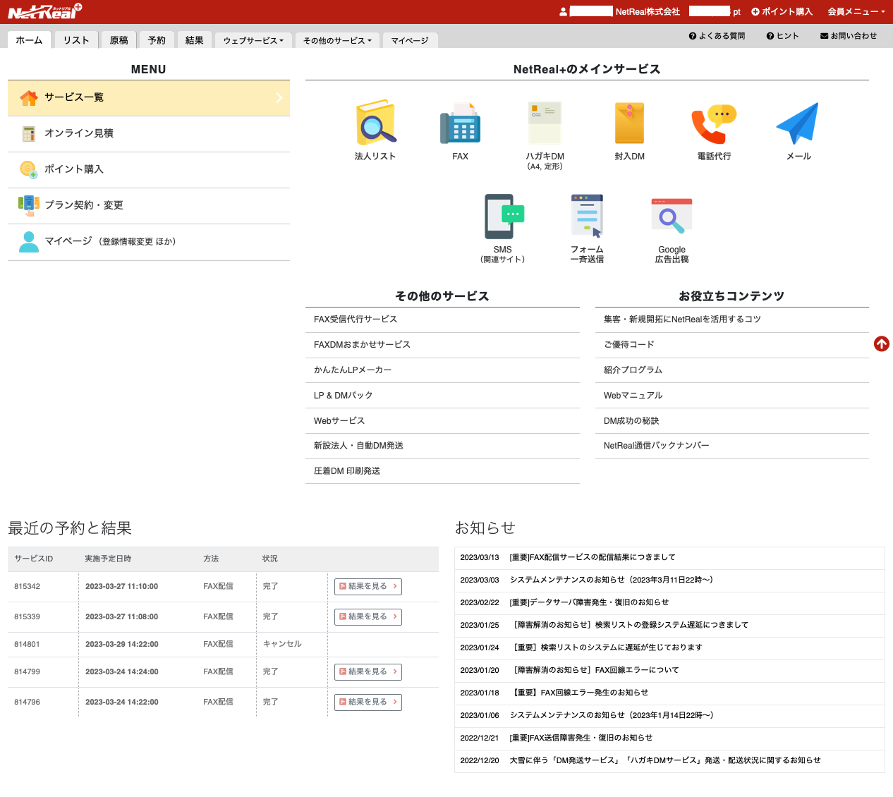Click the メール paper plane icon
Image resolution: width=893 pixels, height=797 pixels.
pos(798,123)
